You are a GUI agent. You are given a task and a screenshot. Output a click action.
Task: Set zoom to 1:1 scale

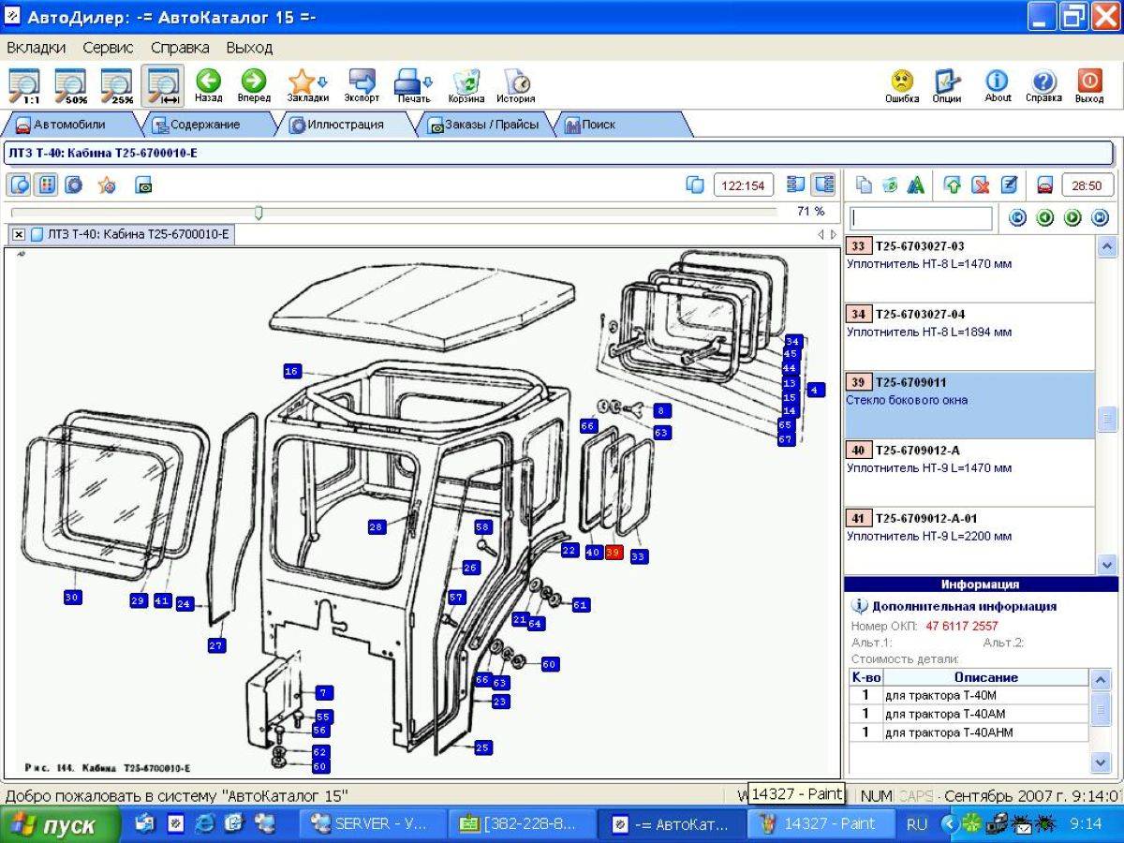coord(24,85)
